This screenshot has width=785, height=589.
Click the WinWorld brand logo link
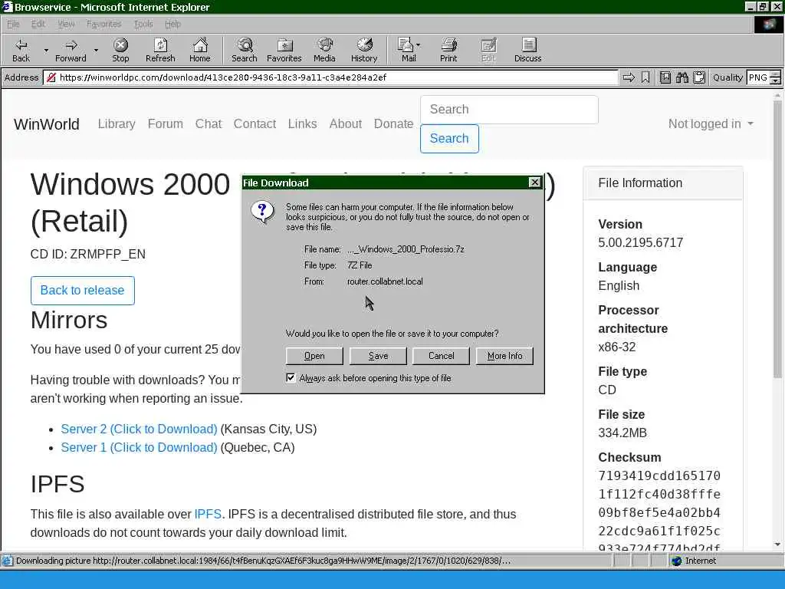click(x=47, y=124)
